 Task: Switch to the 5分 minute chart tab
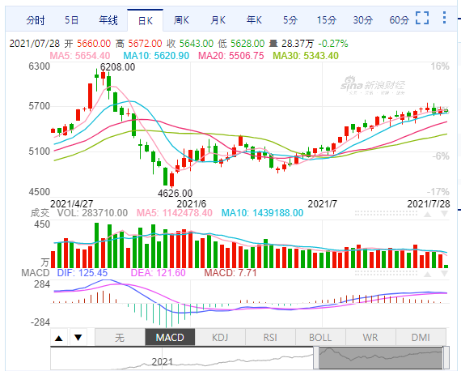pyautogui.click(x=290, y=20)
